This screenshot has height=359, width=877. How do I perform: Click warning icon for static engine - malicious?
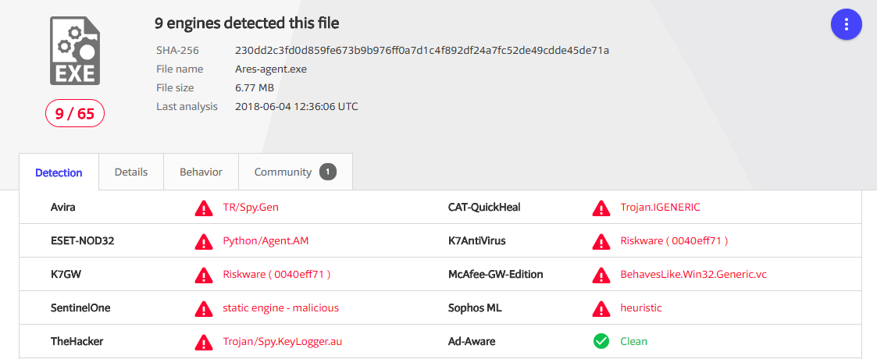point(204,308)
